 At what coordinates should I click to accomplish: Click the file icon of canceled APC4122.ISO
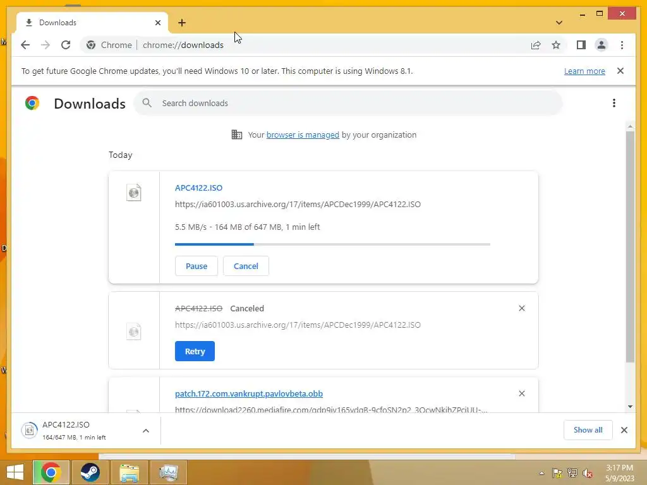click(x=134, y=332)
